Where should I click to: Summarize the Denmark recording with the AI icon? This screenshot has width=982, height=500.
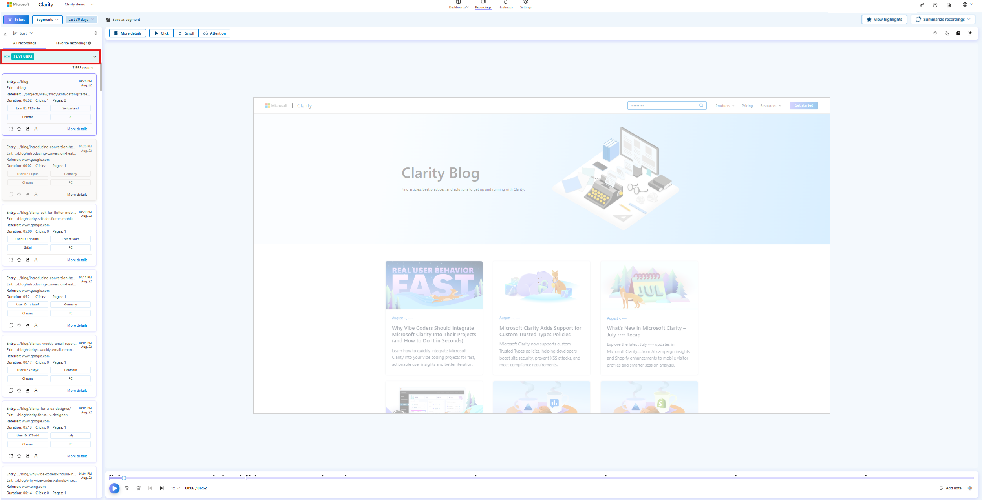11,391
